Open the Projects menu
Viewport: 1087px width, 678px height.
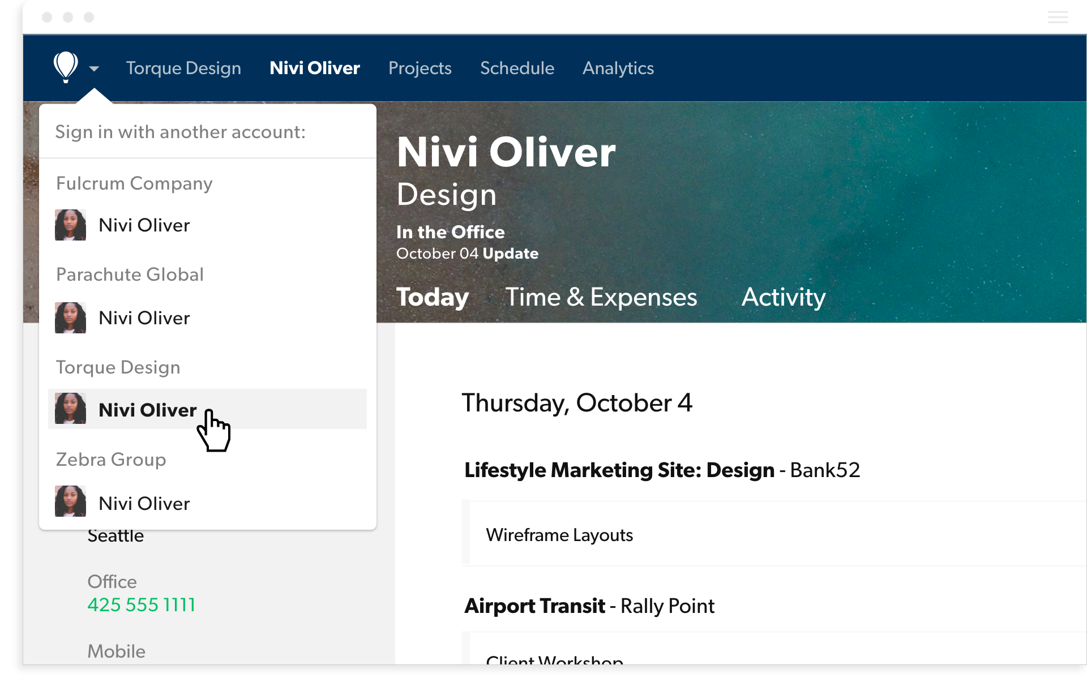tap(420, 68)
